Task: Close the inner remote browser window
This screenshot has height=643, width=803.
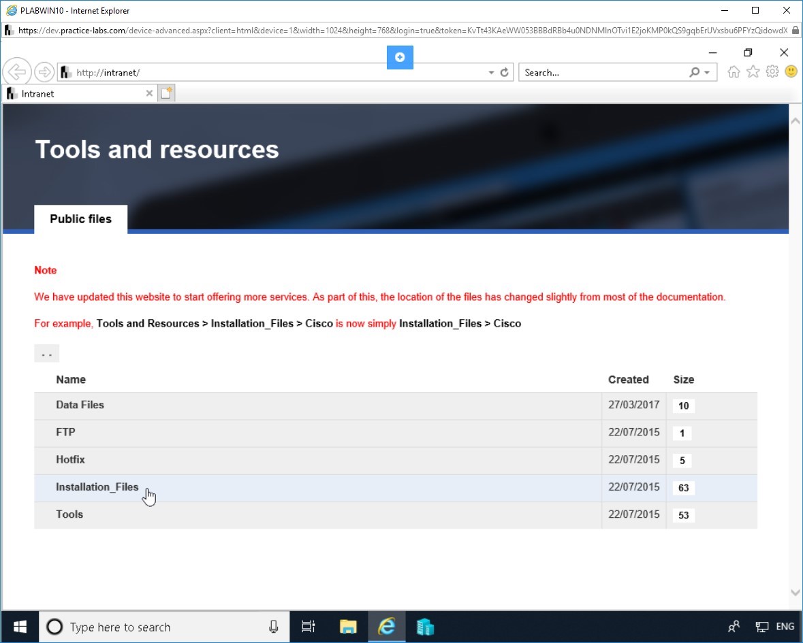Action: tap(783, 52)
